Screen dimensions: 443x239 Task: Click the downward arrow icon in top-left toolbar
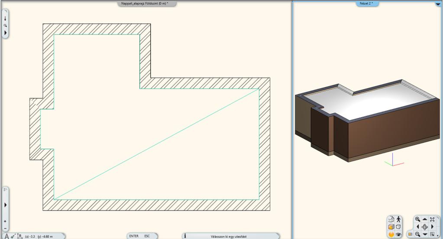click(x=5, y=19)
